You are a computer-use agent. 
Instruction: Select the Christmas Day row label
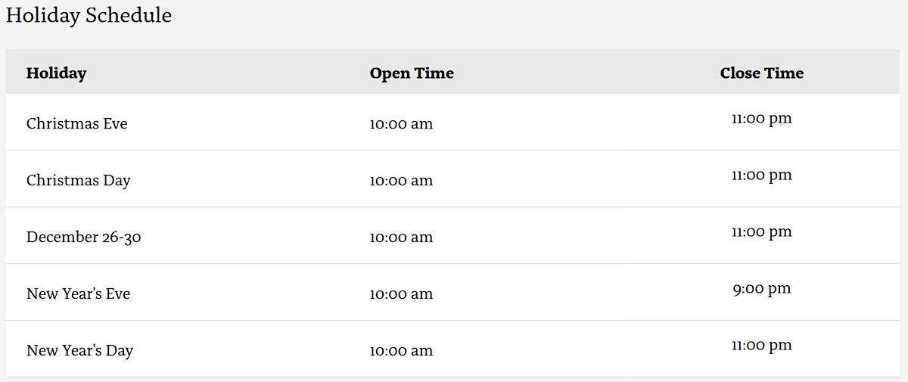78,180
